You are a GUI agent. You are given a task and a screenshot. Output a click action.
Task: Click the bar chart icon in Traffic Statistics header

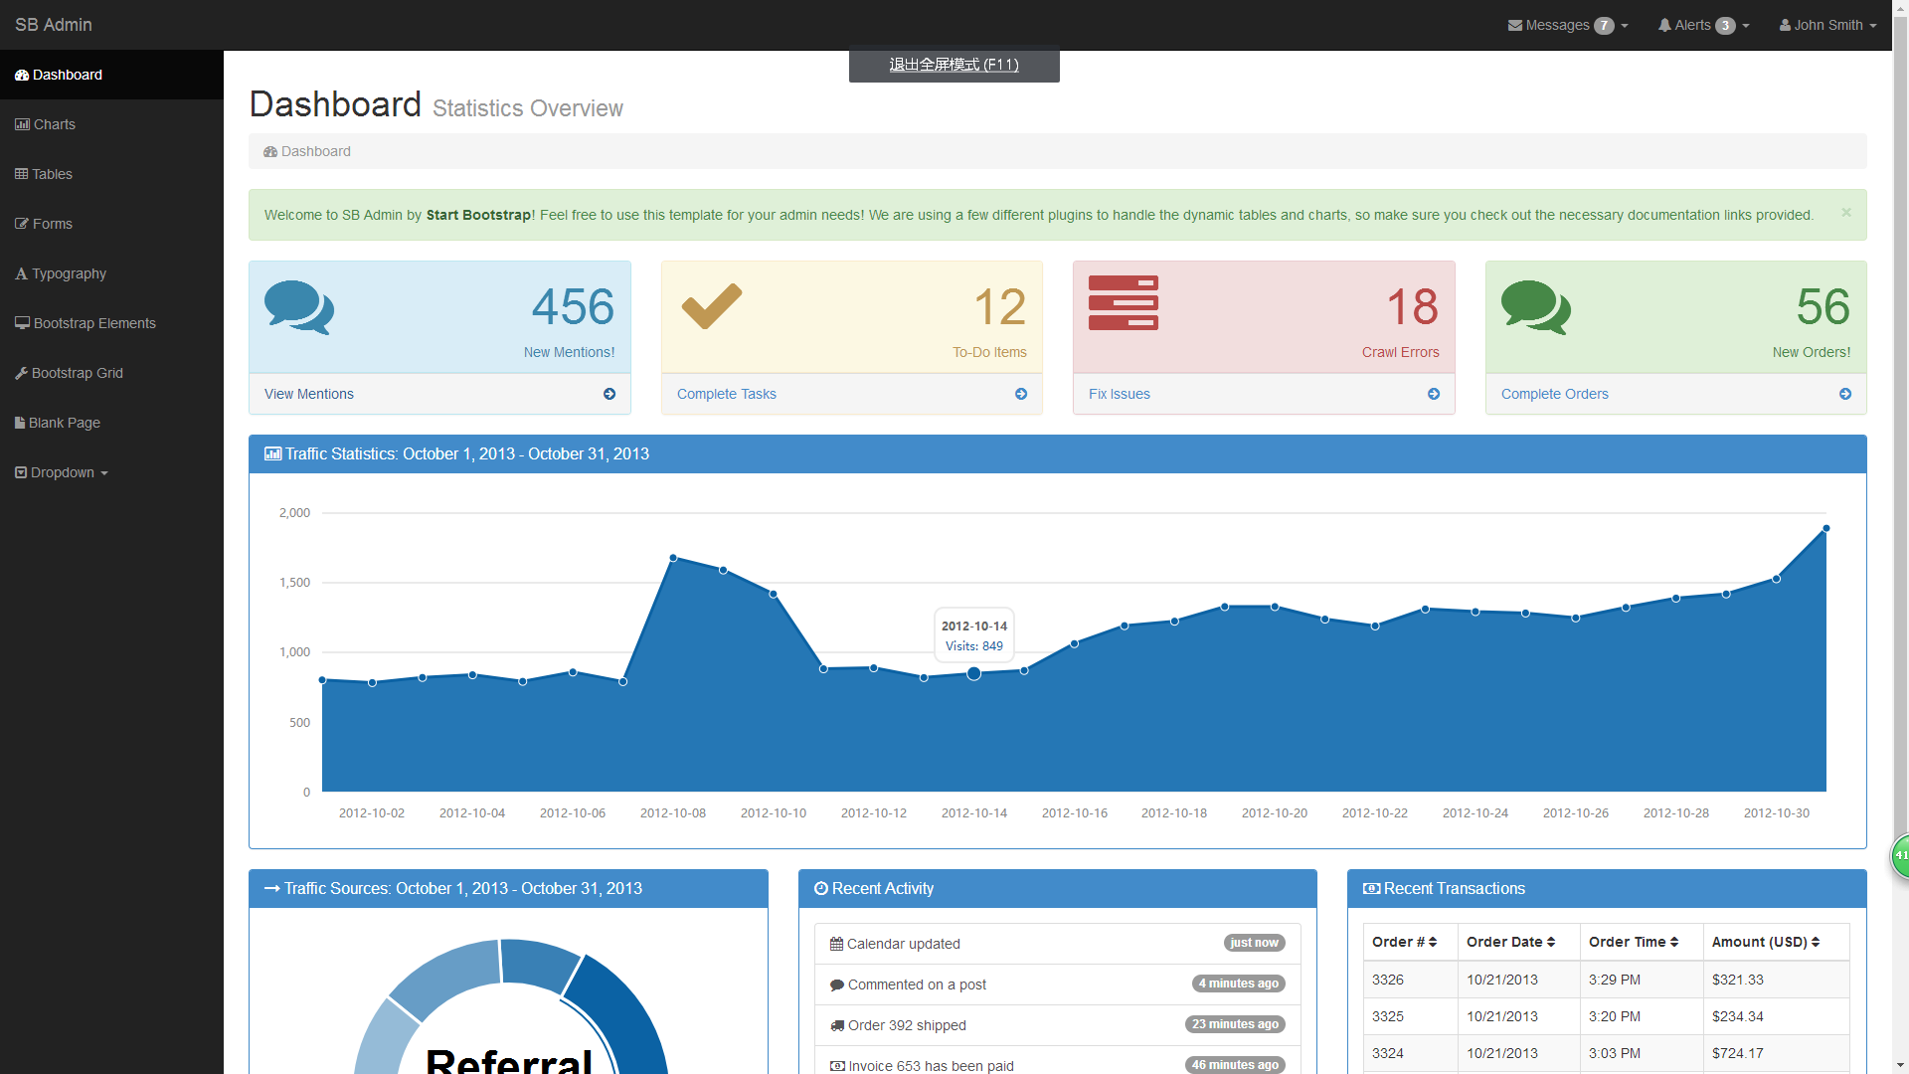click(272, 453)
